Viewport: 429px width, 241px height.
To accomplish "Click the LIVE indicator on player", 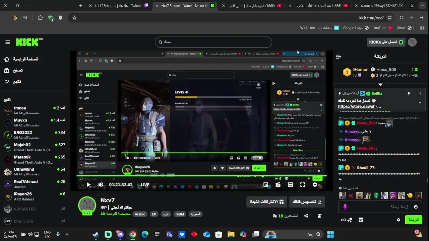I will (x=145, y=185).
